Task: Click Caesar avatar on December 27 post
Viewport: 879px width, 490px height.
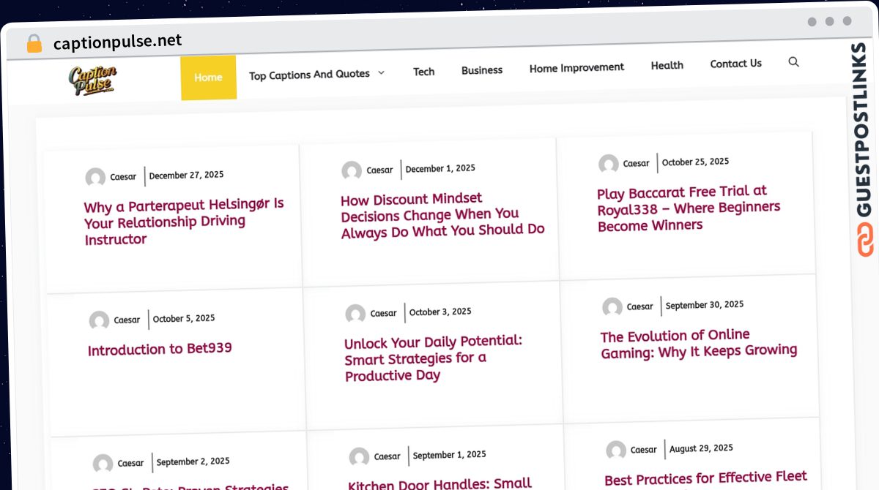Action: click(x=95, y=178)
